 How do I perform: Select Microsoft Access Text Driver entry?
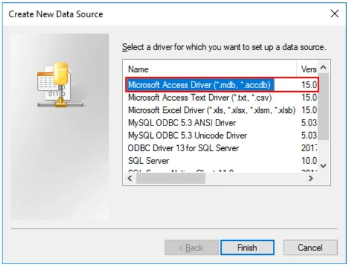click(222, 98)
